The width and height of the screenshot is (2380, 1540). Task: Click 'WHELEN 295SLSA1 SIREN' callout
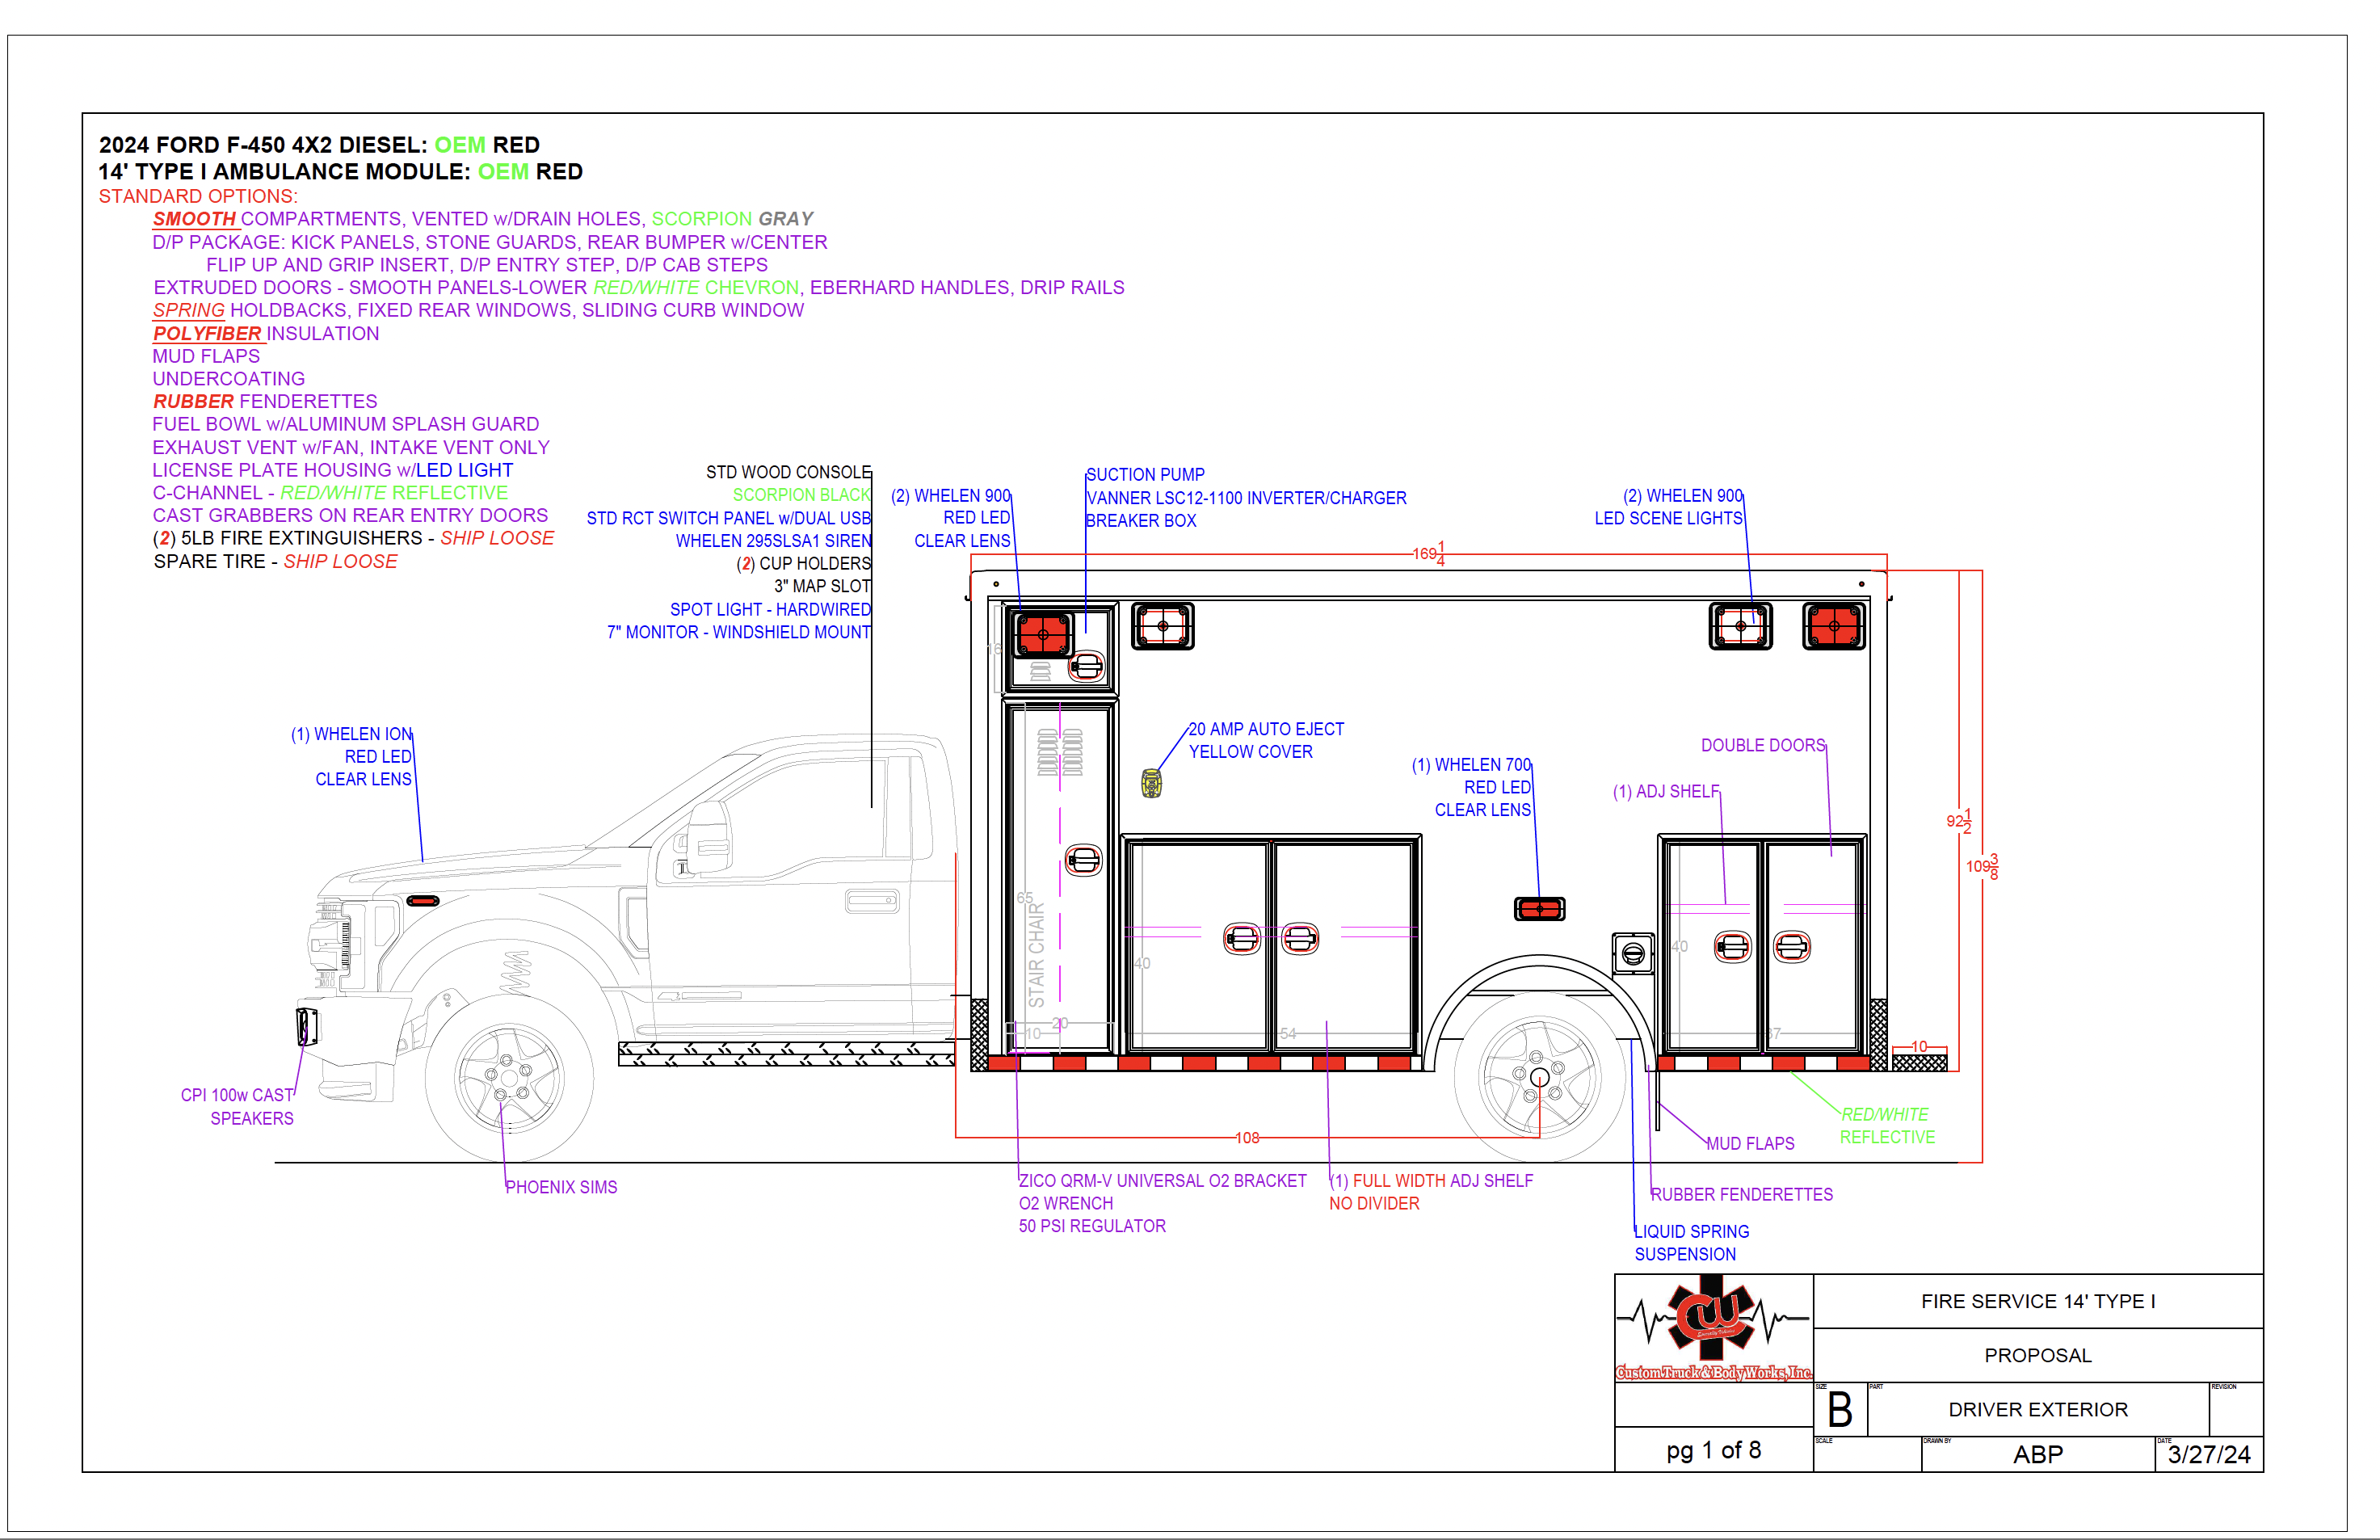774,541
